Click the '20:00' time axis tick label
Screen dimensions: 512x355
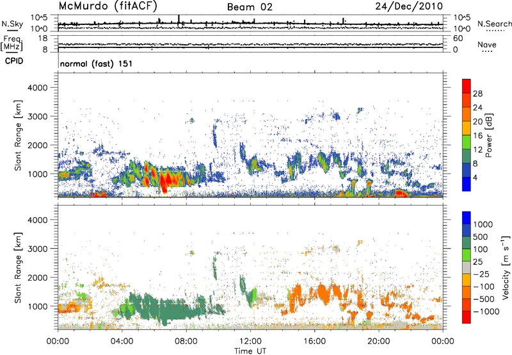tap(379, 342)
